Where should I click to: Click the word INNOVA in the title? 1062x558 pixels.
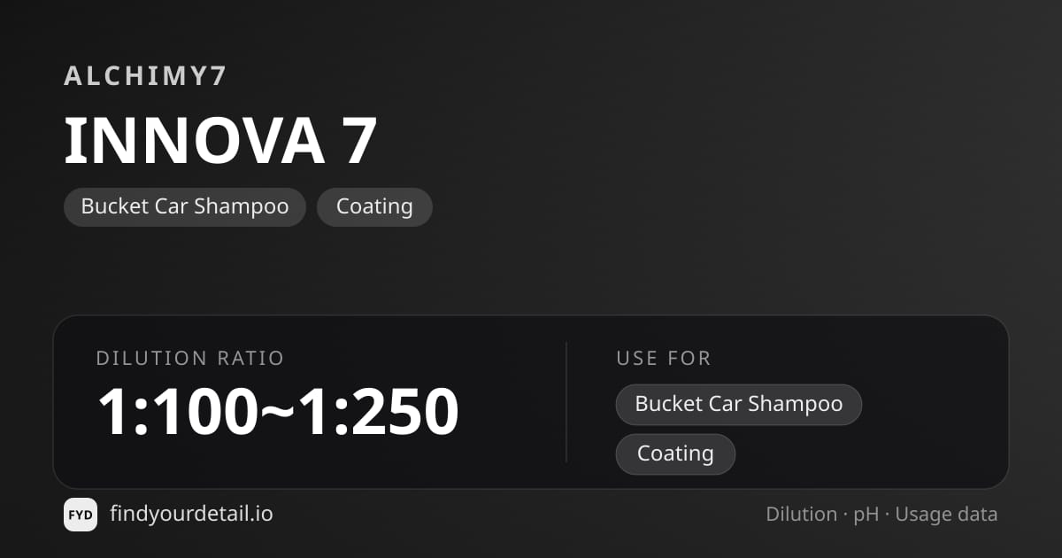point(195,141)
